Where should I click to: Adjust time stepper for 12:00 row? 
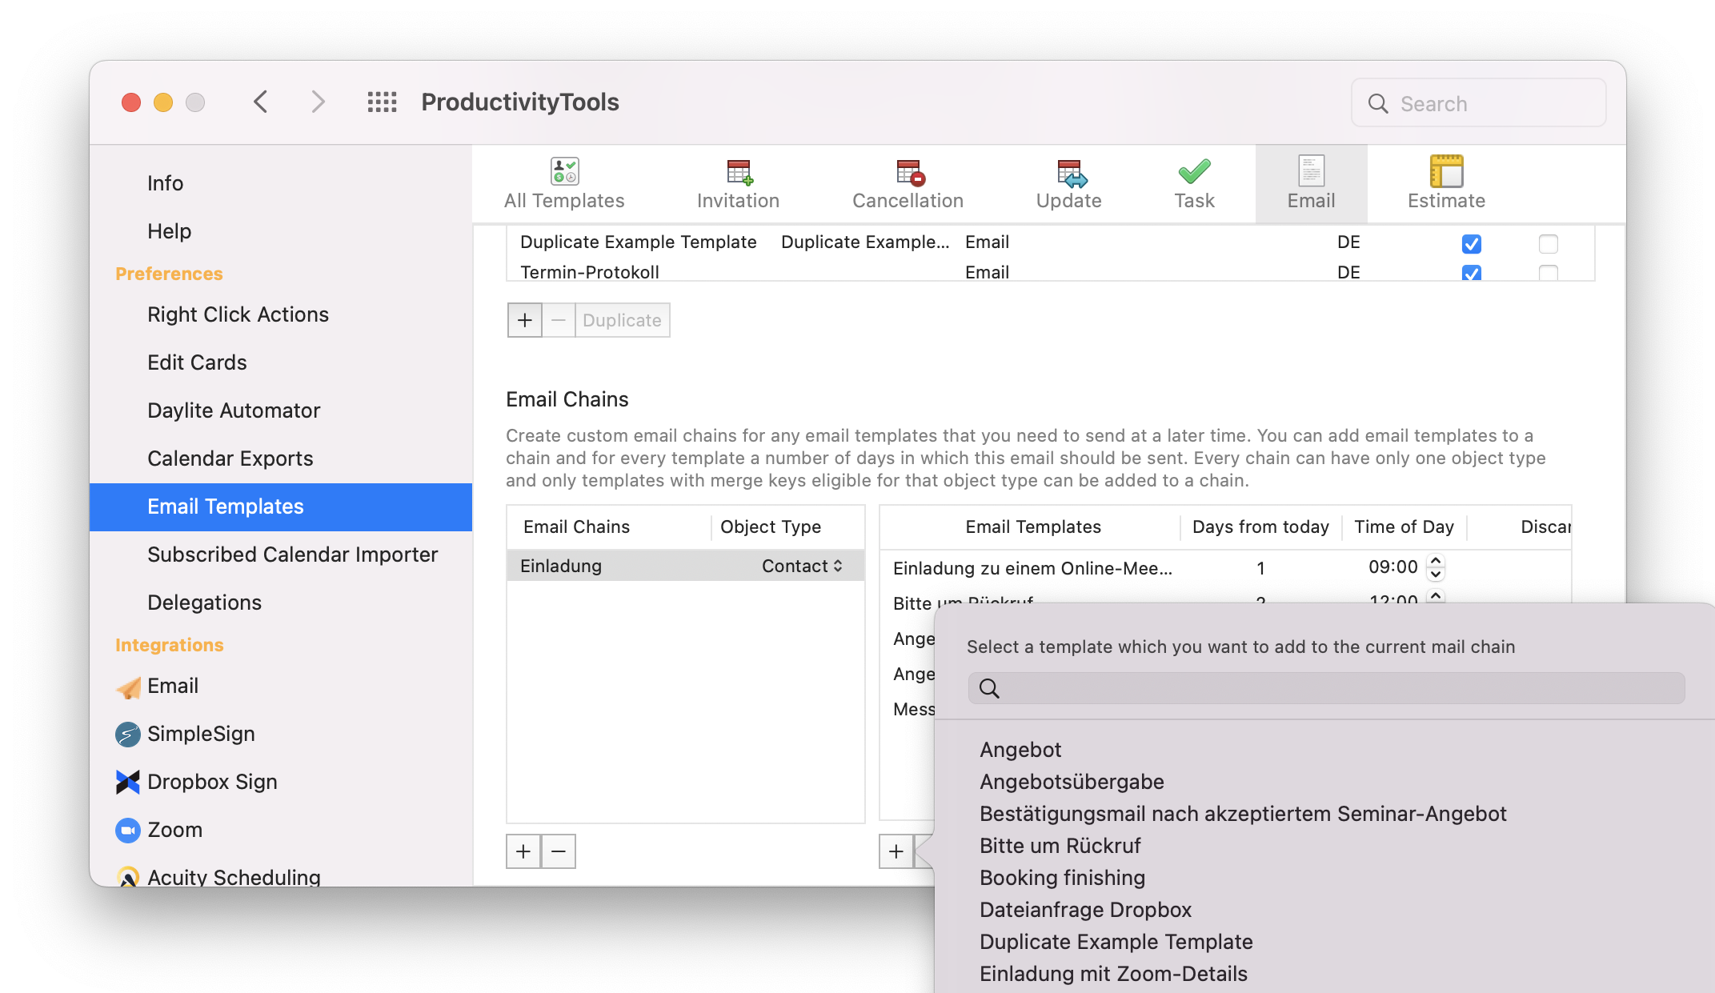[1436, 597]
